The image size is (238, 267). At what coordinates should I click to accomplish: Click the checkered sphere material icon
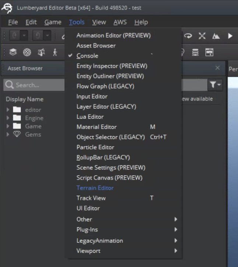27,52
